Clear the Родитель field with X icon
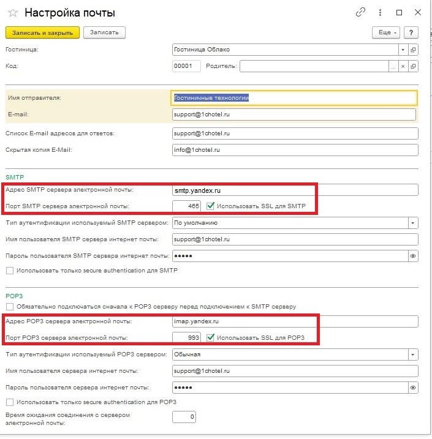The width and height of the screenshot is (432, 439). [403, 66]
